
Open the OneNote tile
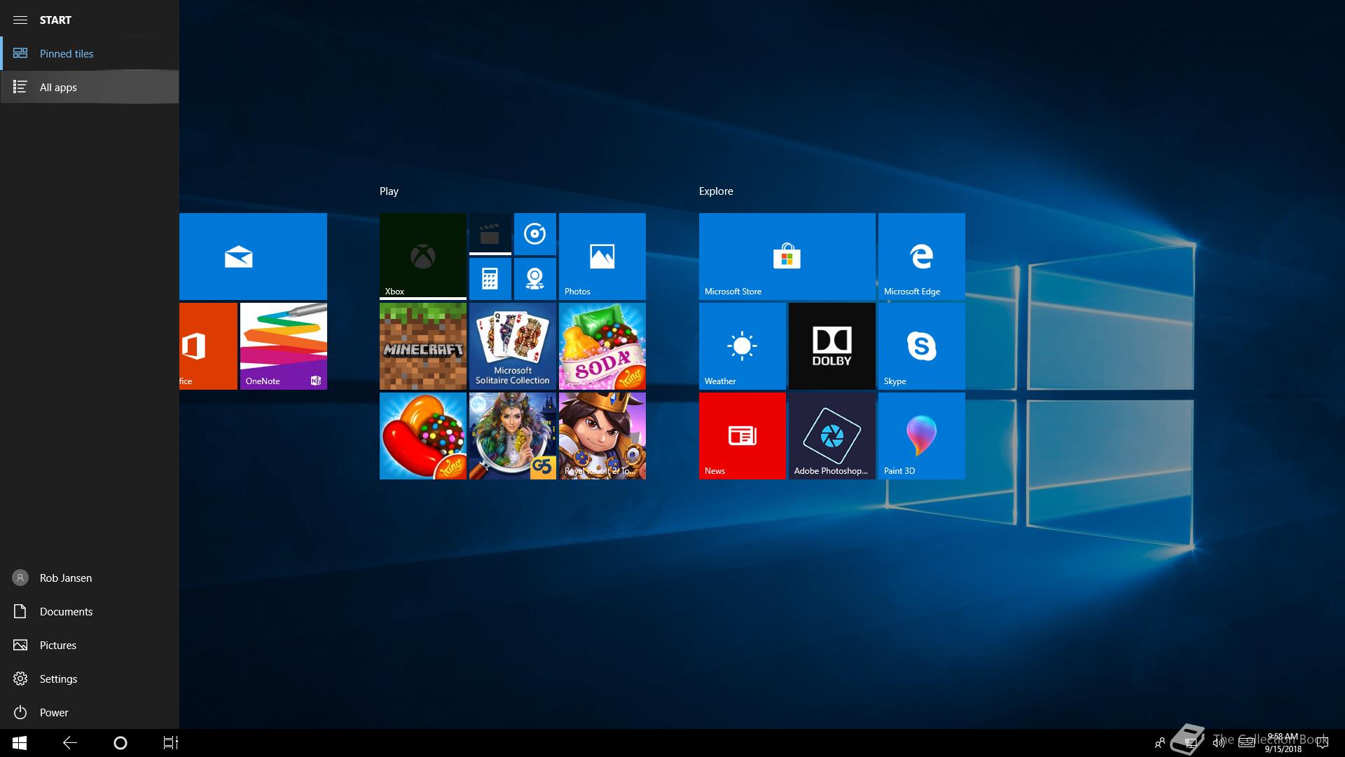click(284, 346)
